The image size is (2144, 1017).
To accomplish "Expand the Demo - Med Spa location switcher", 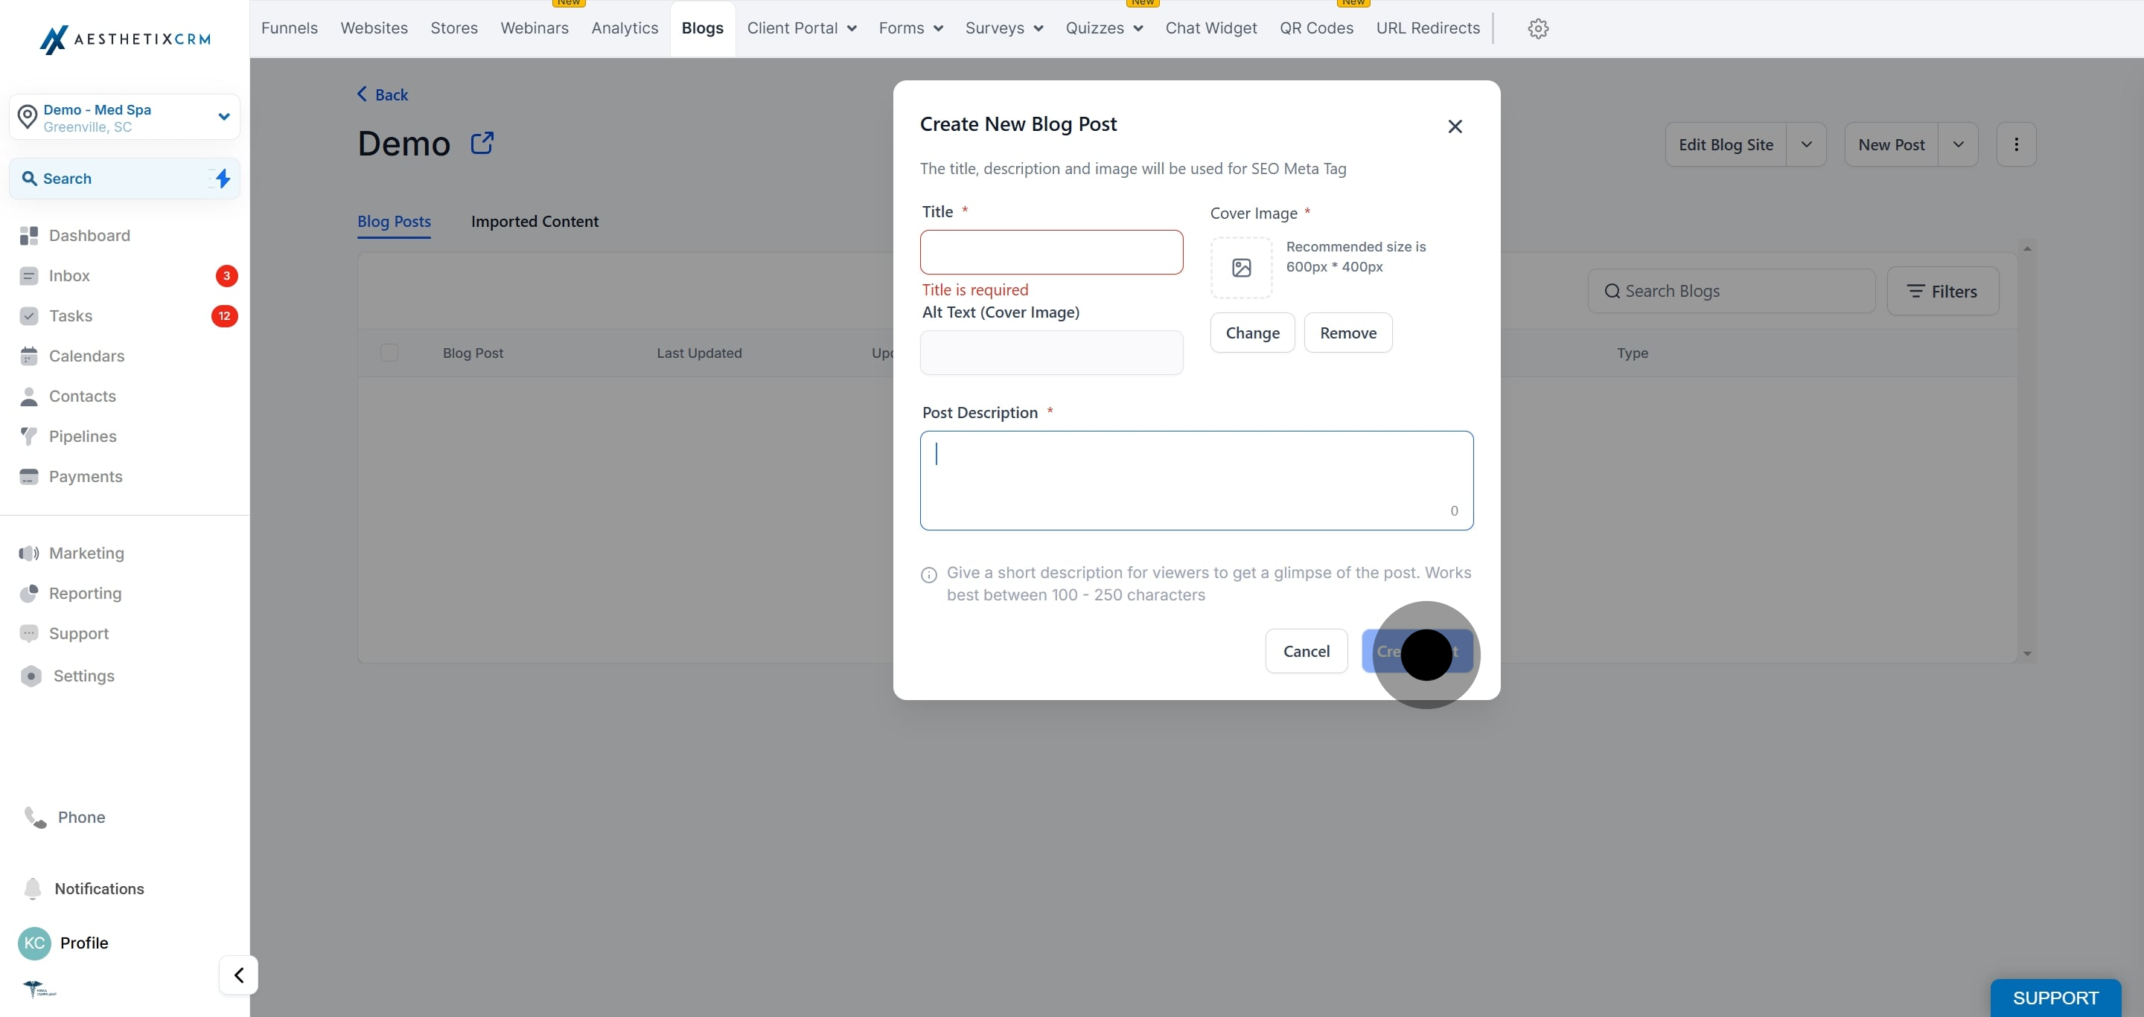I will 223,116.
